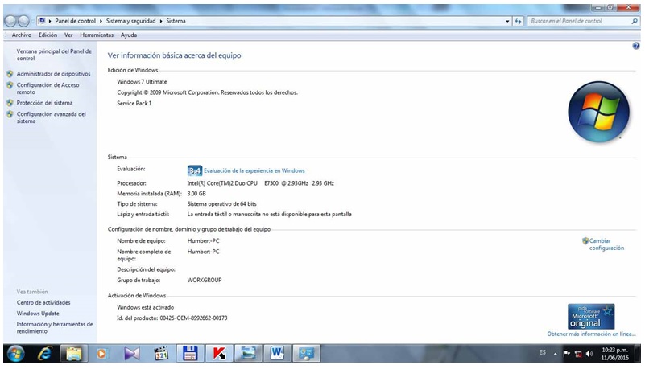Open Protección del sistema
This screenshot has width=645, height=369.
[x=44, y=103]
